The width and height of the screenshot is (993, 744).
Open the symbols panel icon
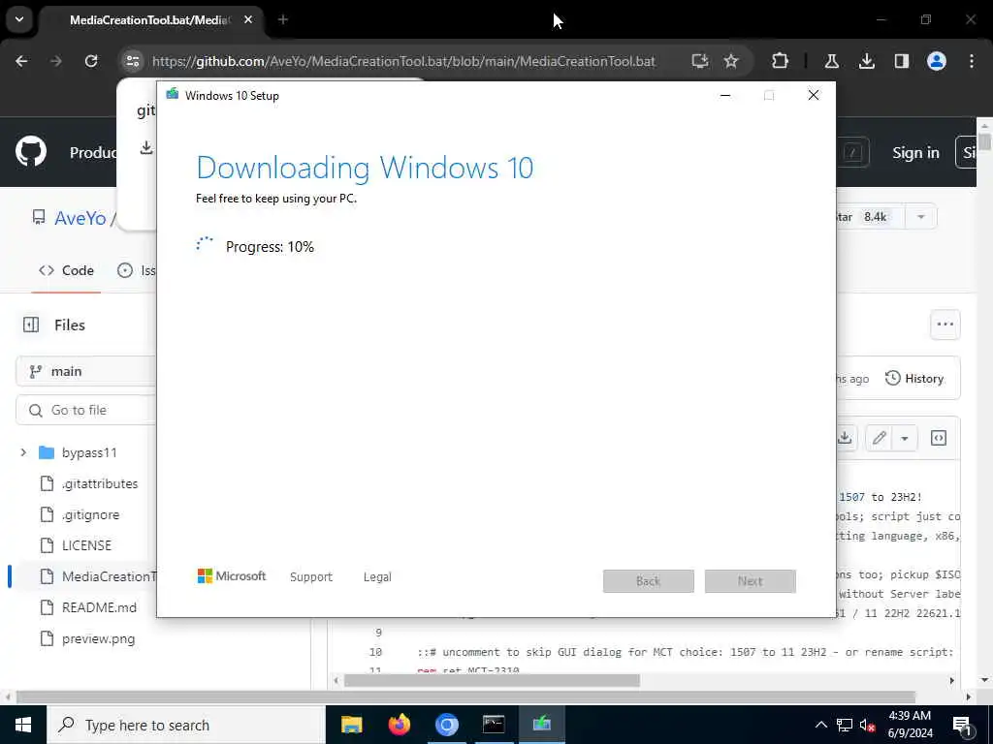coord(939,438)
